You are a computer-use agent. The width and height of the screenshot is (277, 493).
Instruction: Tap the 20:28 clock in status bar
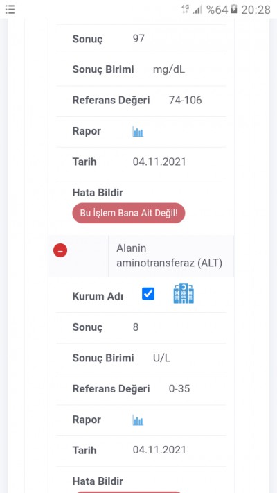click(x=256, y=10)
